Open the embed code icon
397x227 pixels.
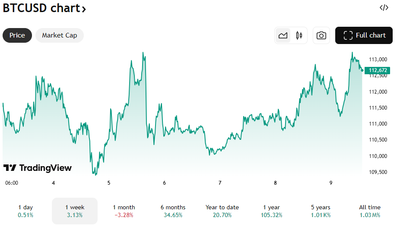click(x=384, y=8)
